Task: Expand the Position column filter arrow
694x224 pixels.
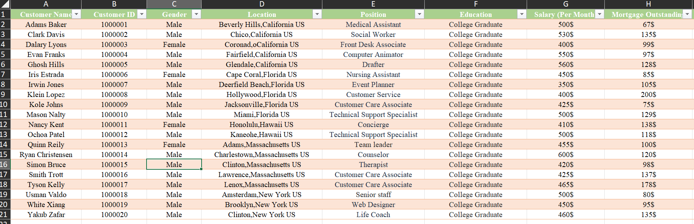Action: 419,14
